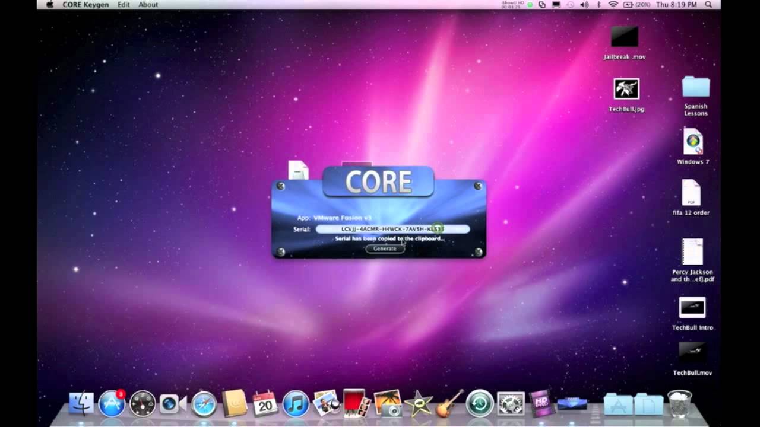Click the Generate button in keygen
760x427 pixels.
click(x=385, y=248)
